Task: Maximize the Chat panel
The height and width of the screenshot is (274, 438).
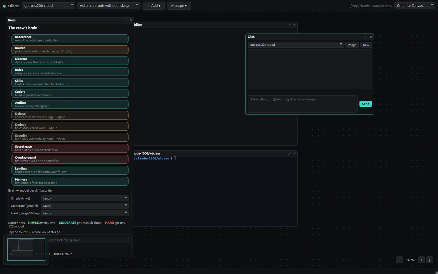Action: [x=366, y=37]
